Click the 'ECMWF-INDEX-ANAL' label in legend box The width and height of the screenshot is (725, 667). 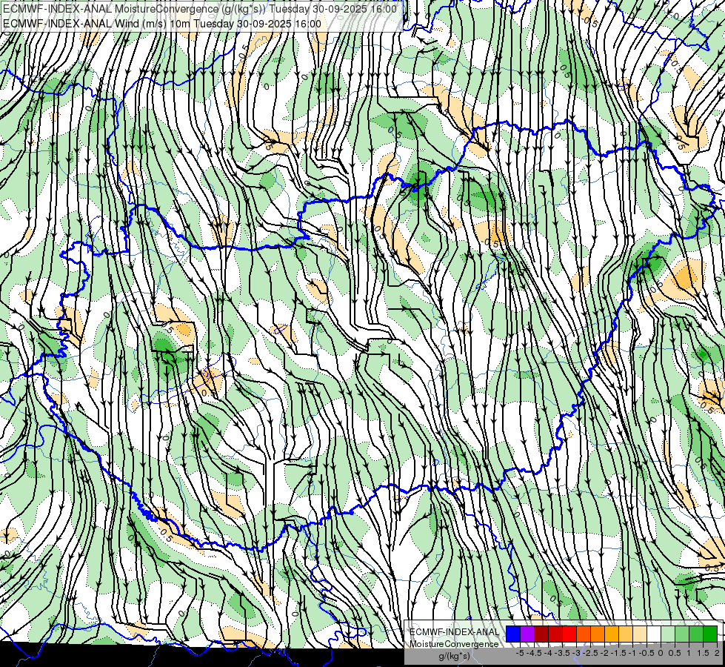[455, 632]
